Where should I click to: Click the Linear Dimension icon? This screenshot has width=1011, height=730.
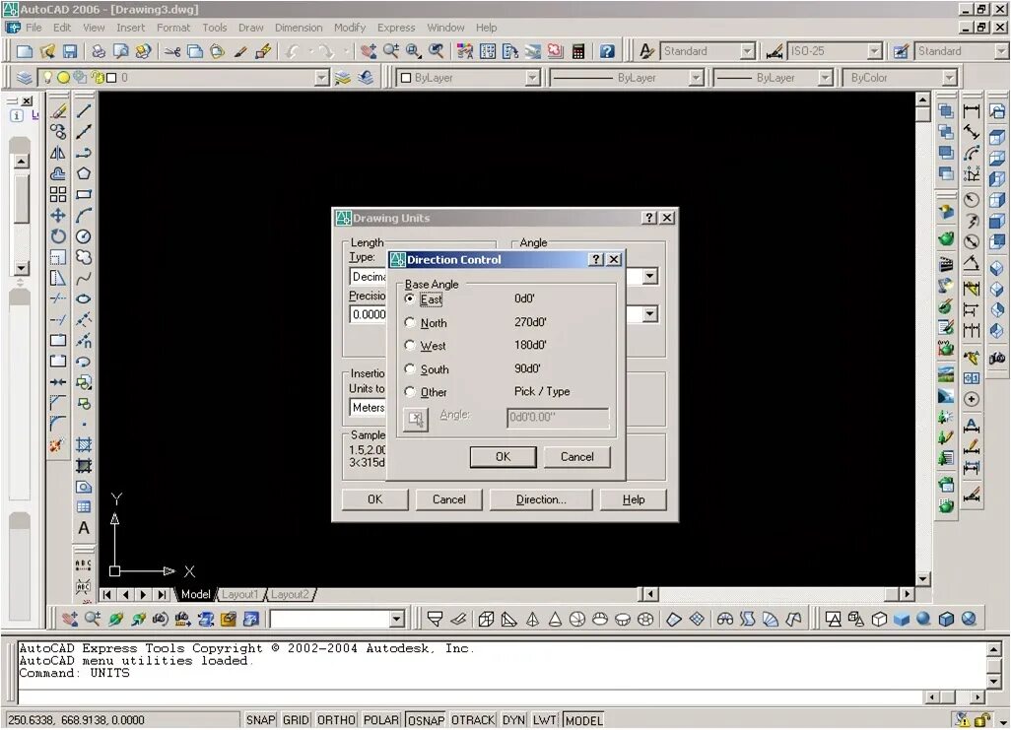pos(972,111)
